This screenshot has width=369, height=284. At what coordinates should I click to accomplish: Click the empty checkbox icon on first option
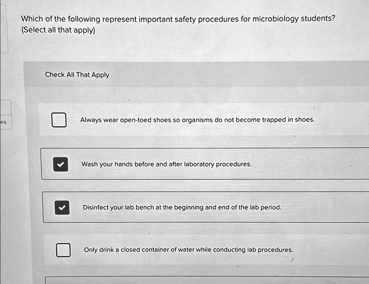pyautogui.click(x=59, y=120)
